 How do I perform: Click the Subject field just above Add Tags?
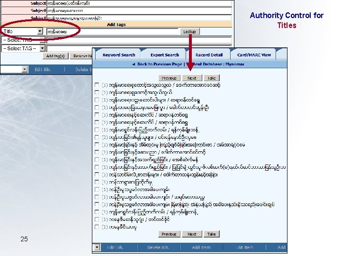(139, 18)
